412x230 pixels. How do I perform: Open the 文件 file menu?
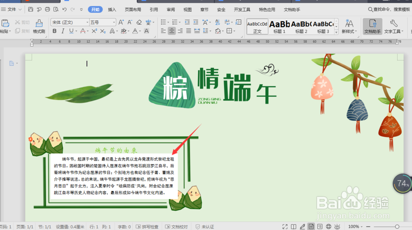point(11,9)
